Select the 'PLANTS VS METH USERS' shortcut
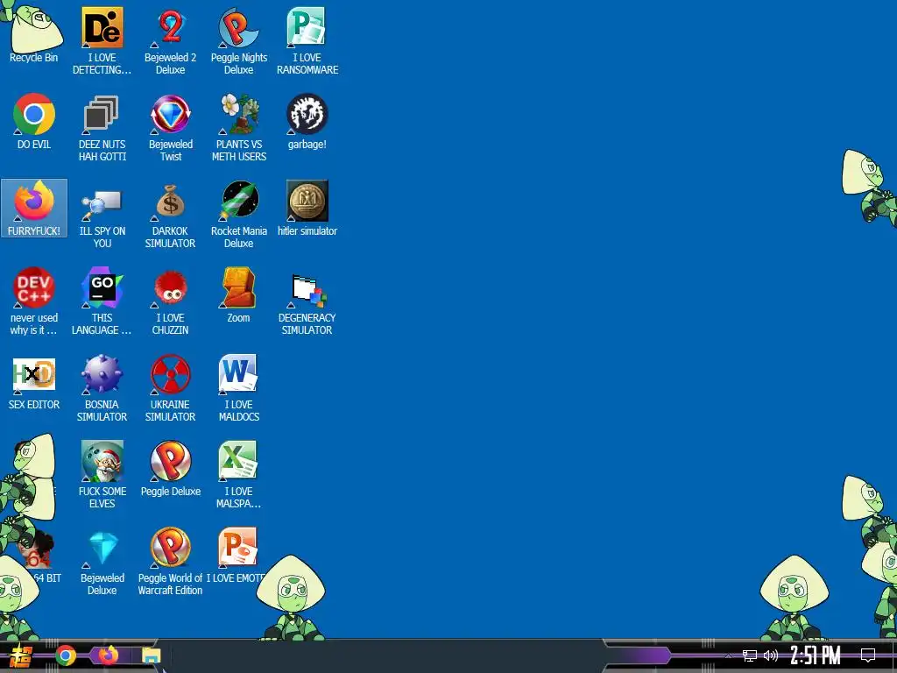Viewport: 897px width, 673px height. point(238,127)
